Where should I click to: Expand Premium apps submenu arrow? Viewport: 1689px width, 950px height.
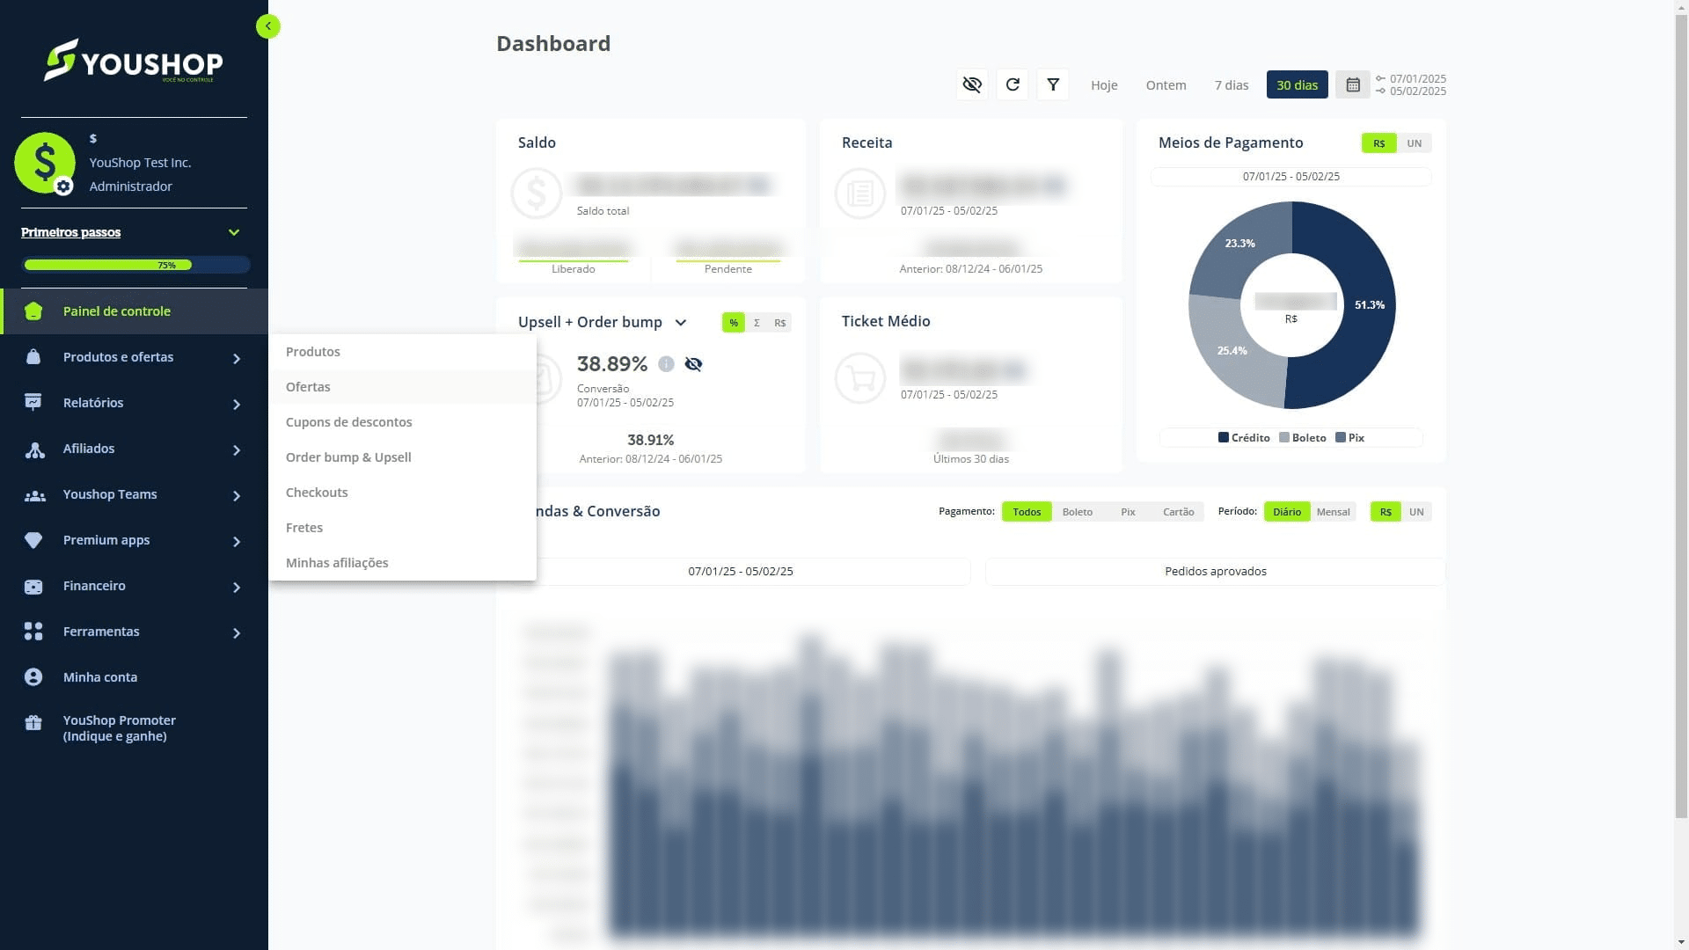[x=237, y=542]
